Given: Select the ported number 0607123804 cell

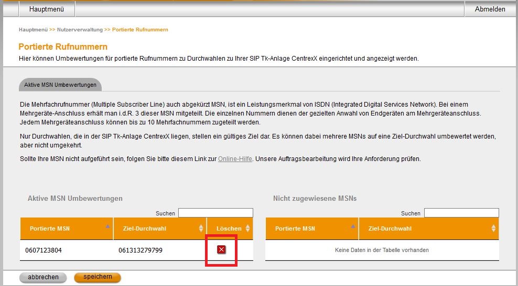Looking at the screenshot, I should coord(44,250).
